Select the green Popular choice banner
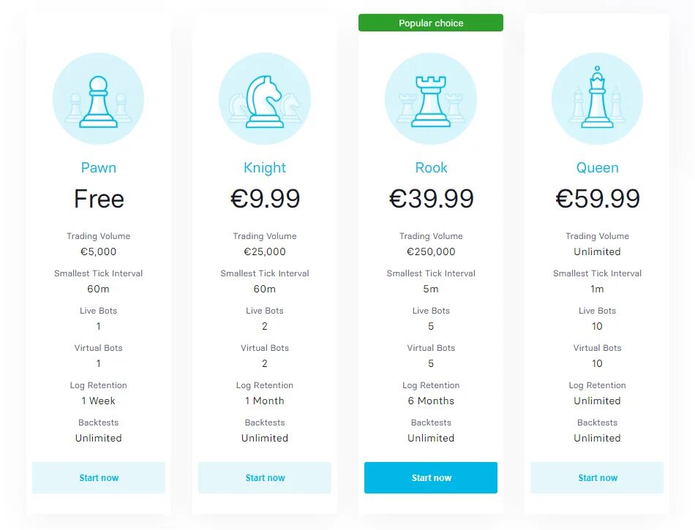Viewport: 695px width, 530px height. (431, 23)
